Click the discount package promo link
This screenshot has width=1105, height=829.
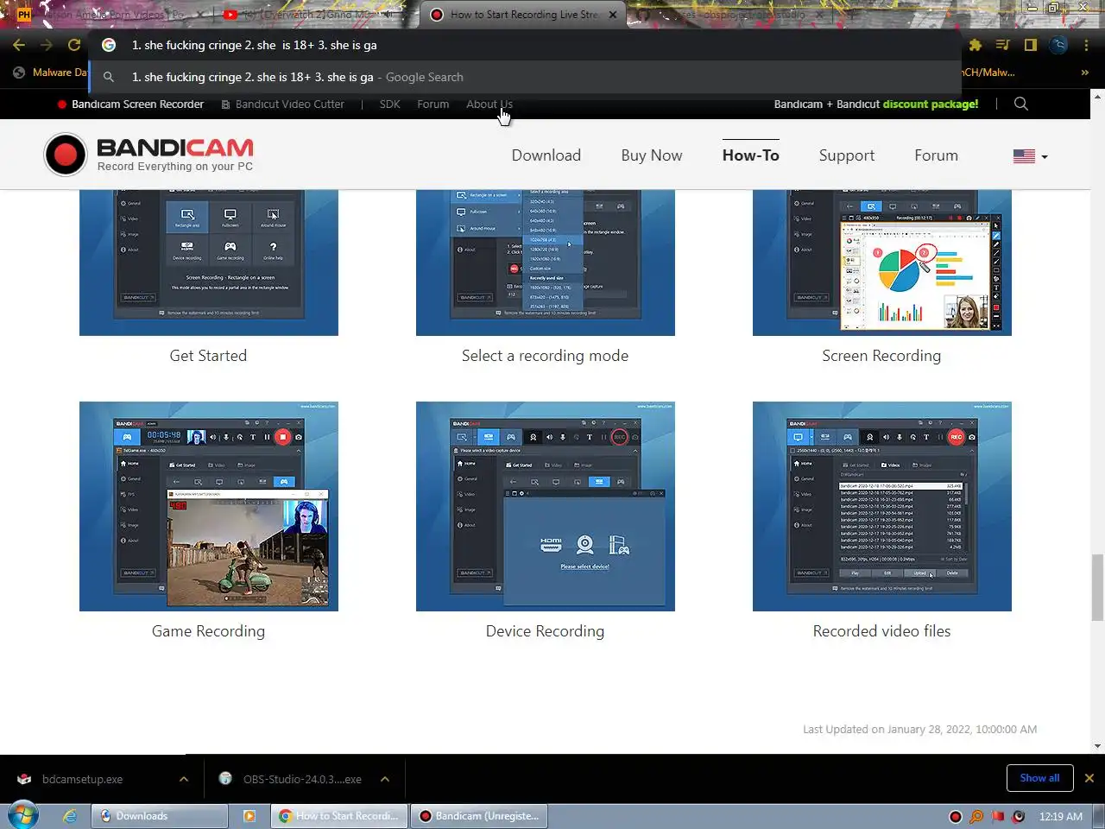(876, 104)
